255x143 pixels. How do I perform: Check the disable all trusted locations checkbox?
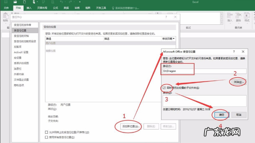(x=47, y=137)
